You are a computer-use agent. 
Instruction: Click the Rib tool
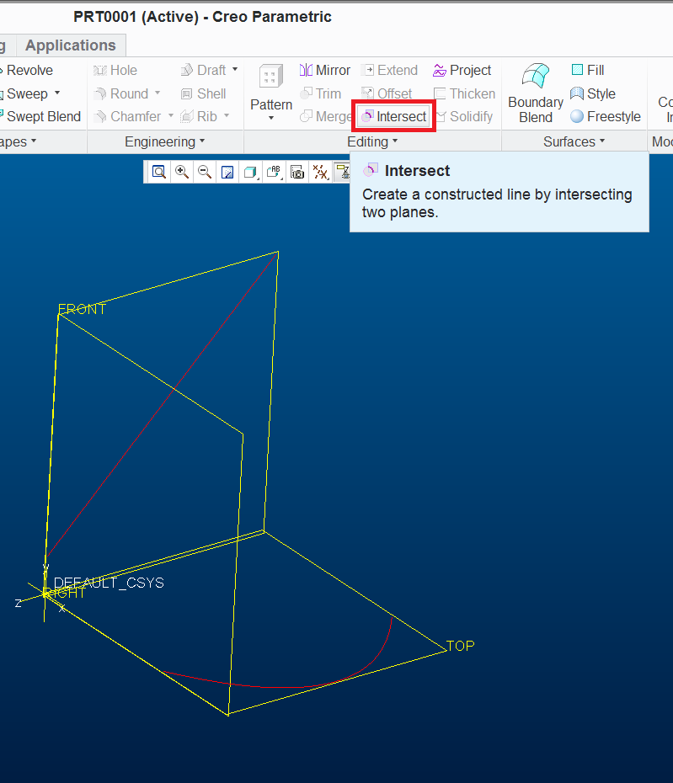[x=198, y=116]
